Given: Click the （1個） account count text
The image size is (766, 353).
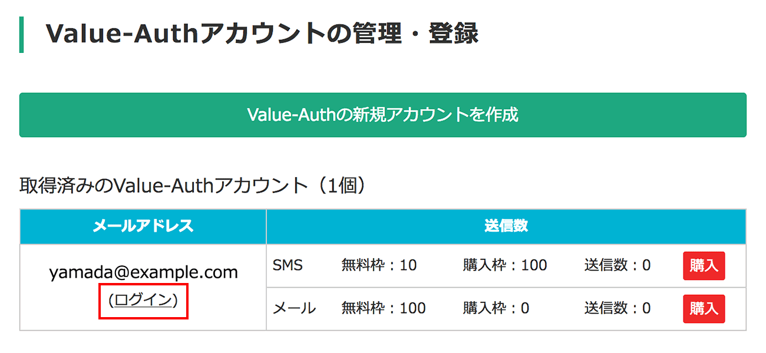Looking at the screenshot, I should 341,186.
